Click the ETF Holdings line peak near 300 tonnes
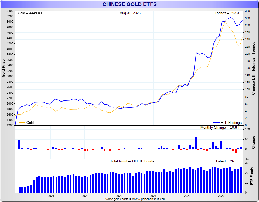This screenshot has height=202, width=259. [231, 17]
